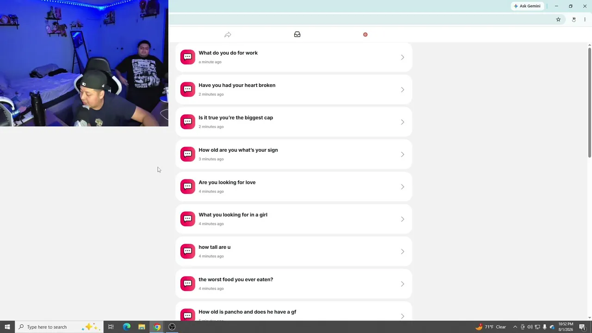Viewport: 592px width, 333px height.
Task: Open chevron on 'Is it true you're the biggest cap'
Action: coord(402,122)
